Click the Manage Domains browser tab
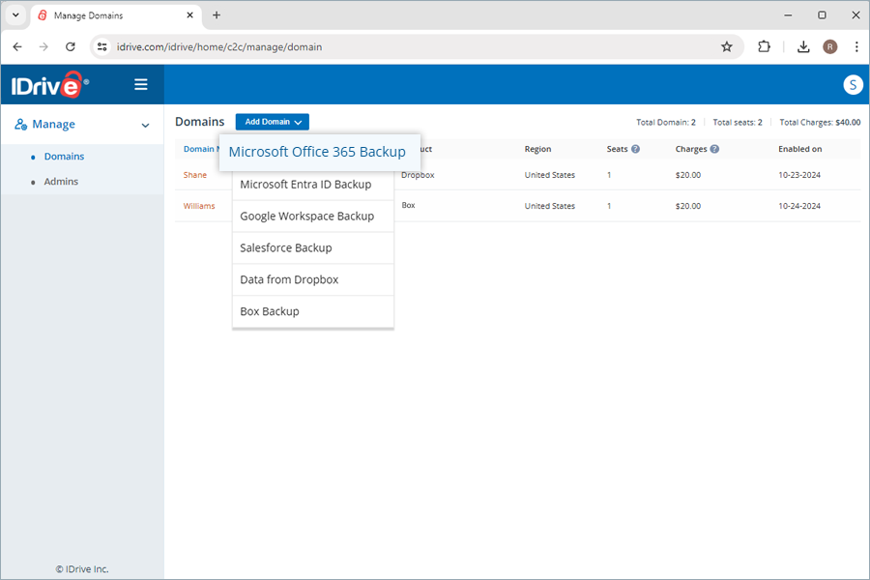 (x=115, y=15)
